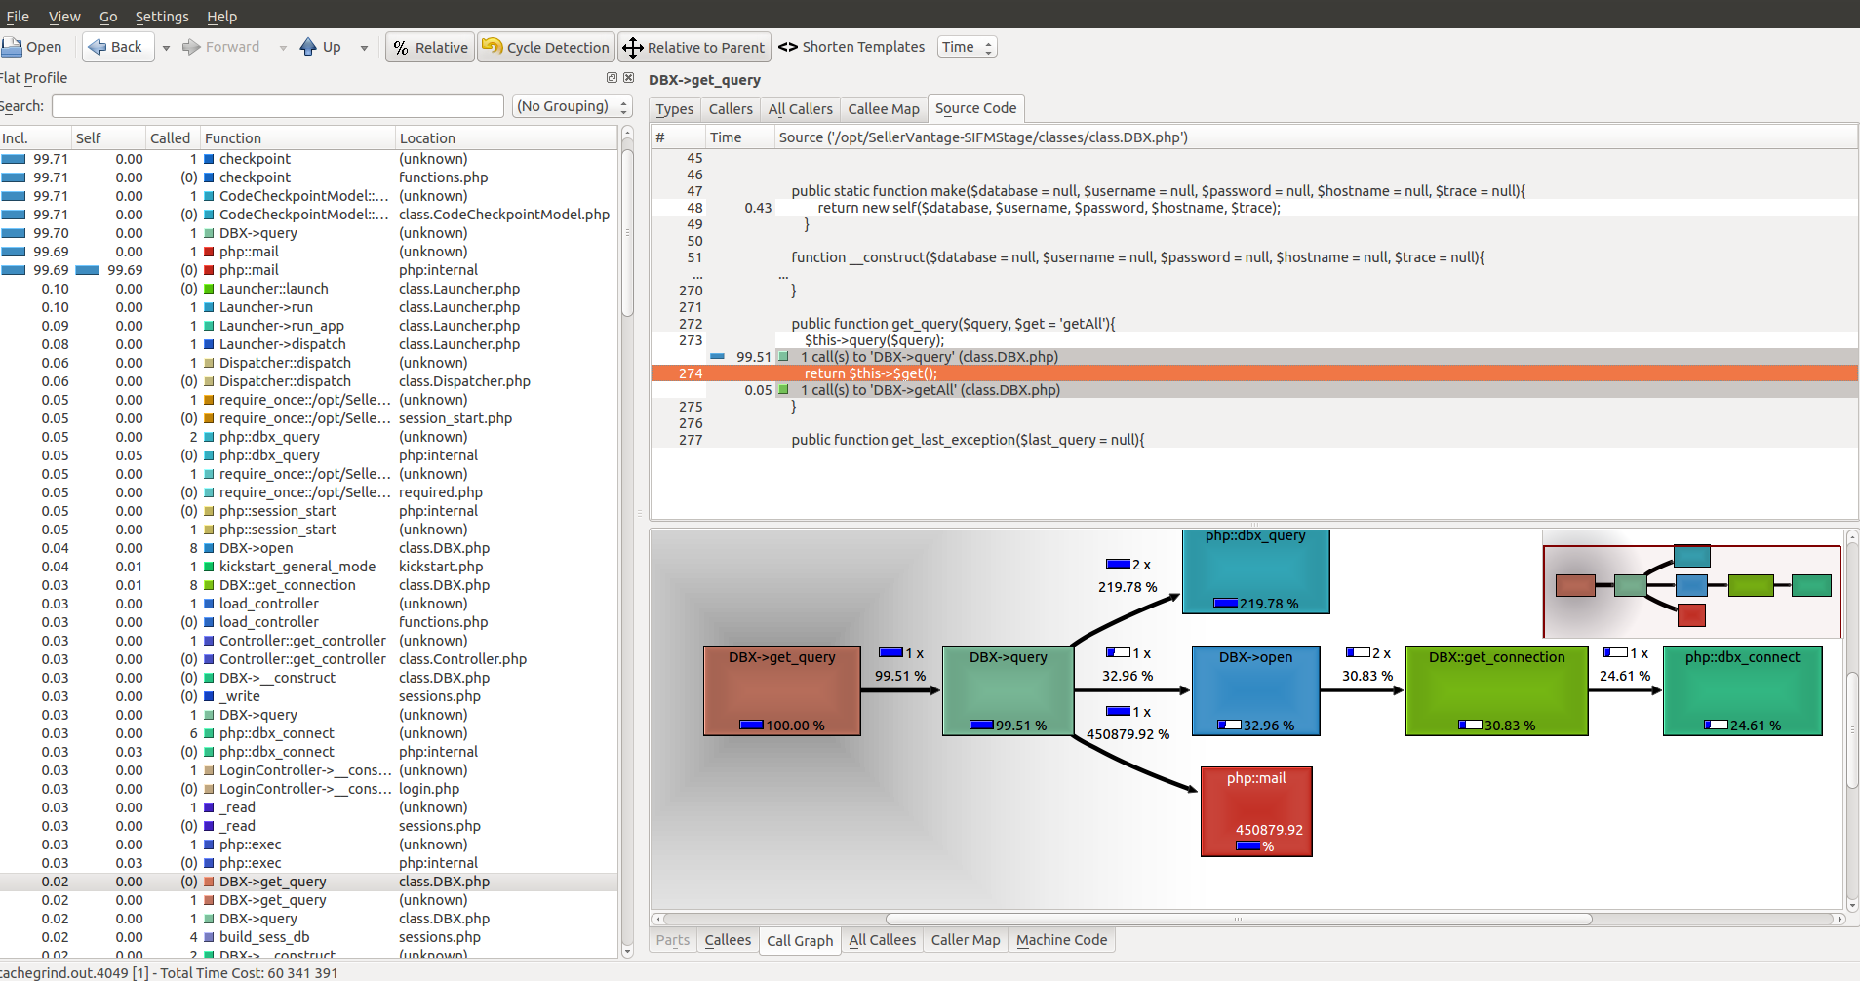Open the Settings menu
The height and width of the screenshot is (981, 1860).
pyautogui.click(x=162, y=17)
